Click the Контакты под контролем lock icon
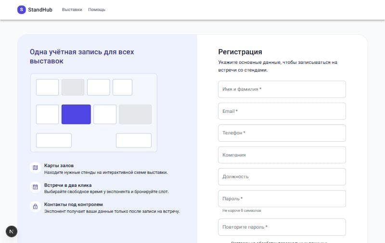 coord(35,207)
